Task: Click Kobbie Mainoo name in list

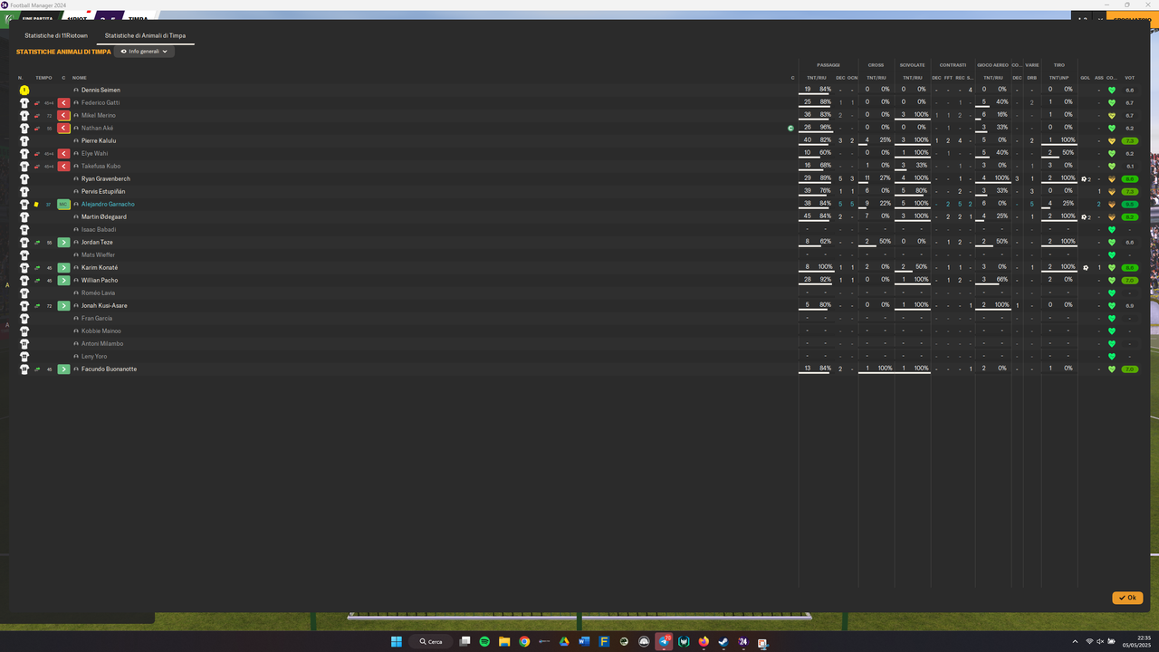Action: coord(101,331)
